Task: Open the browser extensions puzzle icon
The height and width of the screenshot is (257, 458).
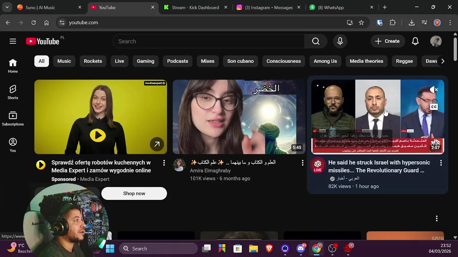Action: [393, 22]
